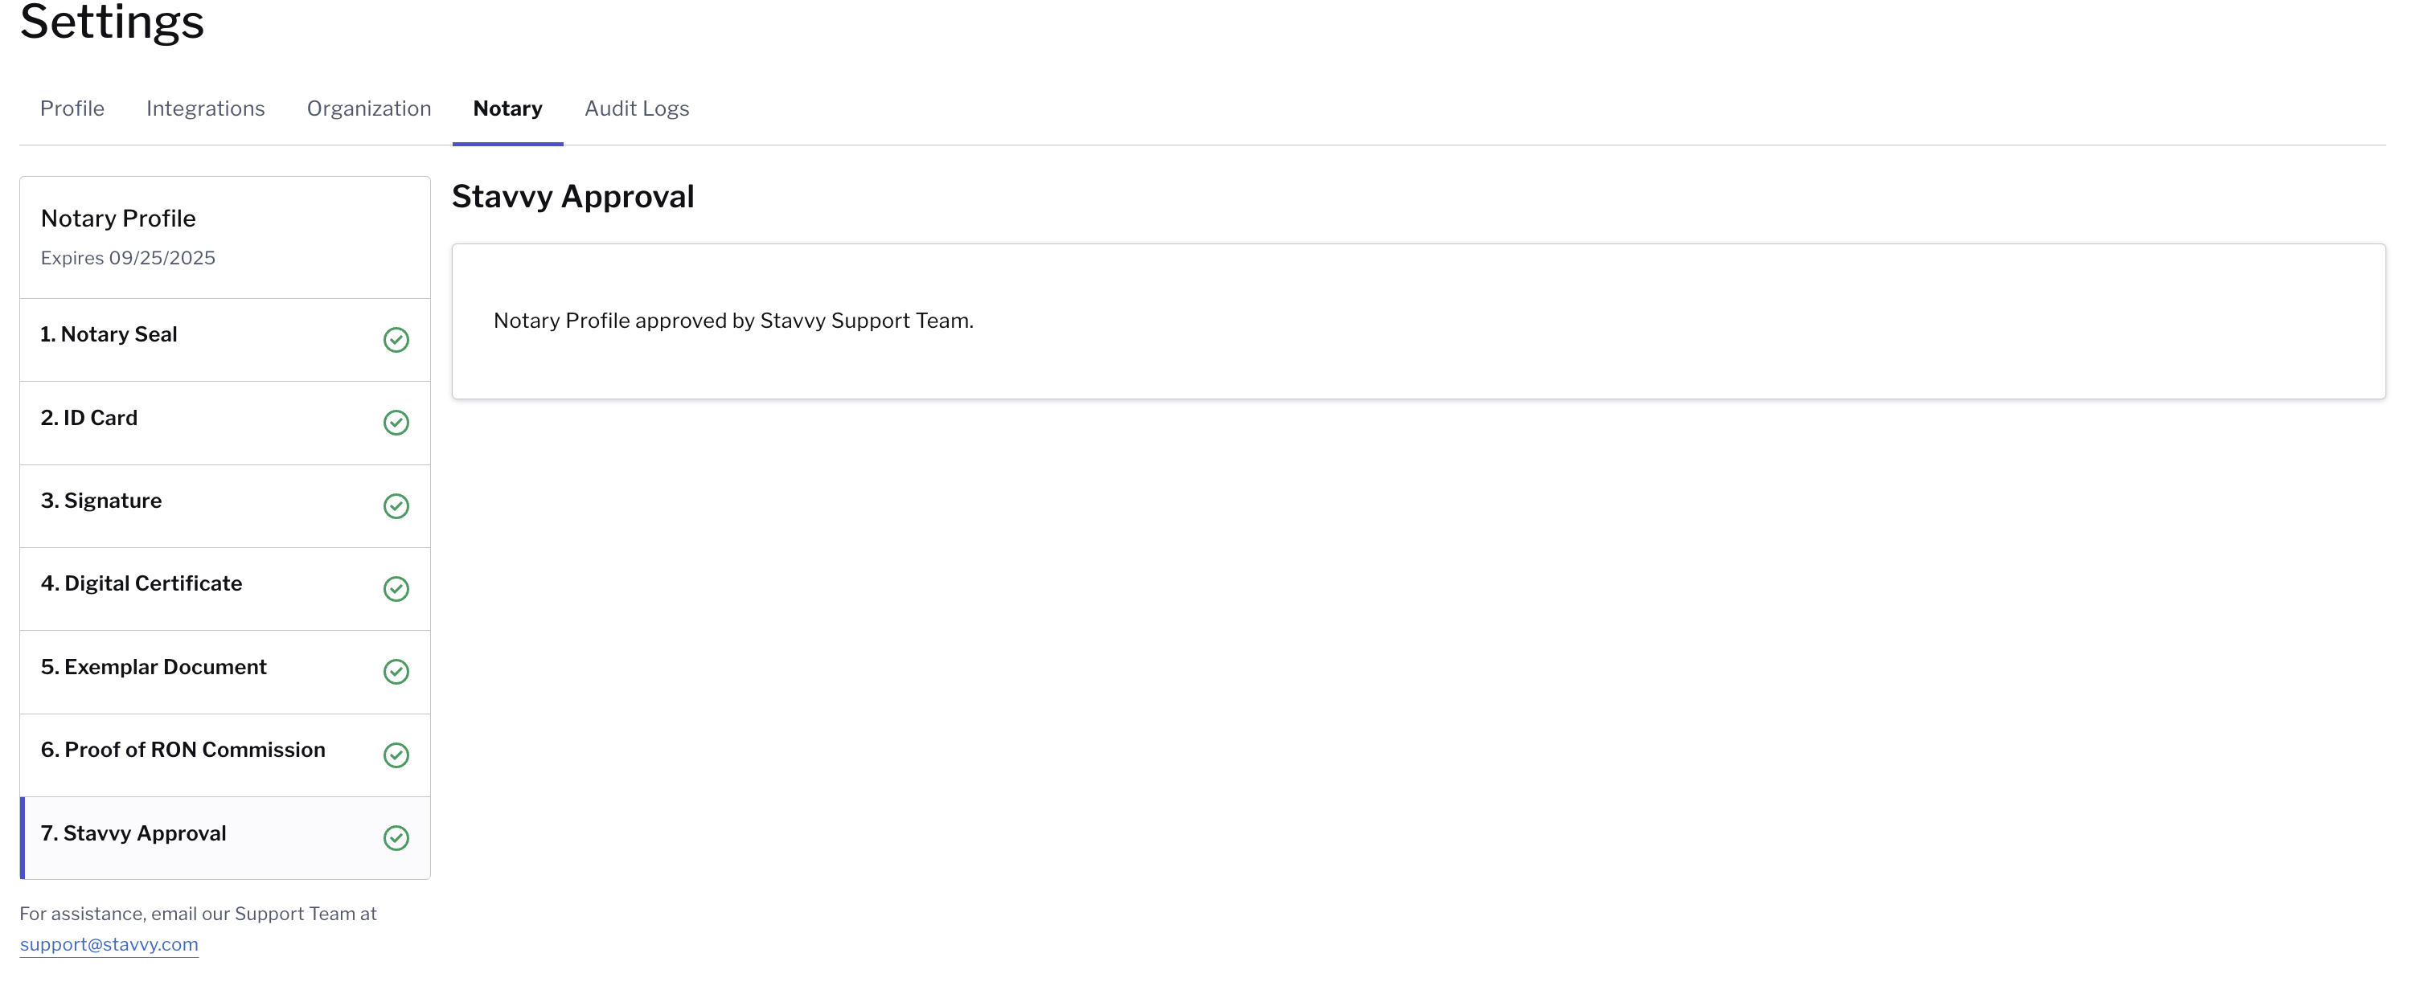Viewport: 2412px width, 990px height.
Task: View the Audit Logs tab
Action: tap(637, 108)
